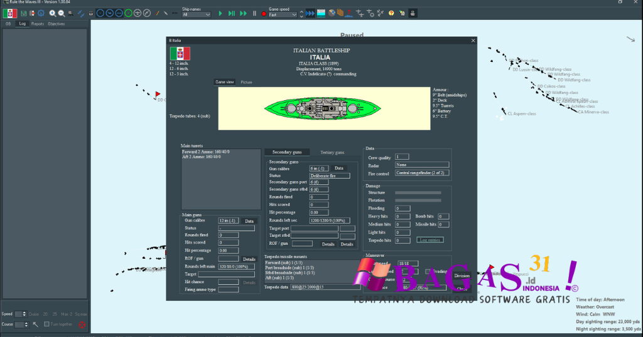Click the red record circle icon
Image resolution: width=643 pixels, height=337 pixels.
(264, 14)
